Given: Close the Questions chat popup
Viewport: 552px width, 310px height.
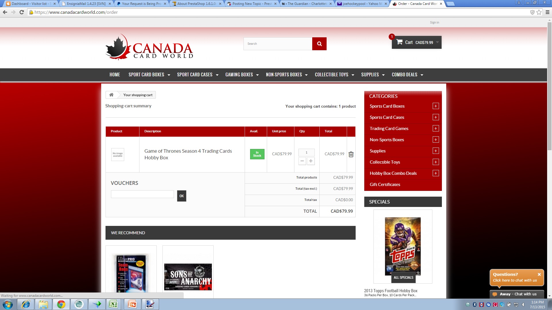Looking at the screenshot, I should click(x=539, y=274).
